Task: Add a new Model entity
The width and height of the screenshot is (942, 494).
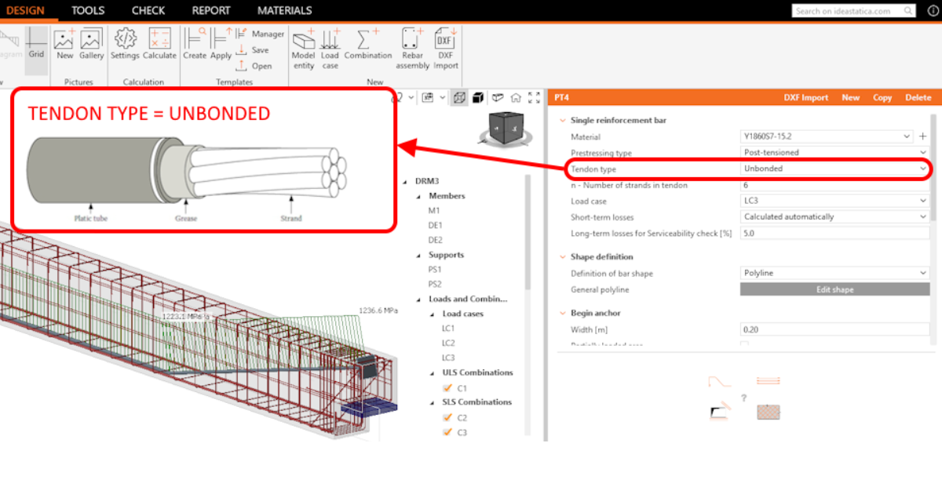Action: click(x=303, y=49)
